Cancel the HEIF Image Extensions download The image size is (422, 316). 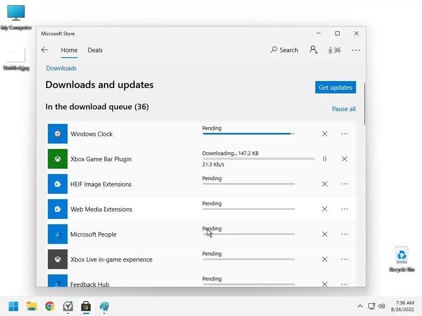(325, 184)
